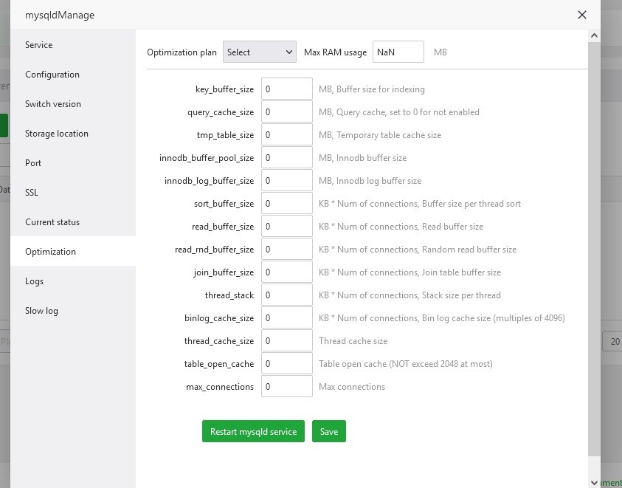Click the query_cache_size field
The width and height of the screenshot is (622, 488).
(287, 112)
